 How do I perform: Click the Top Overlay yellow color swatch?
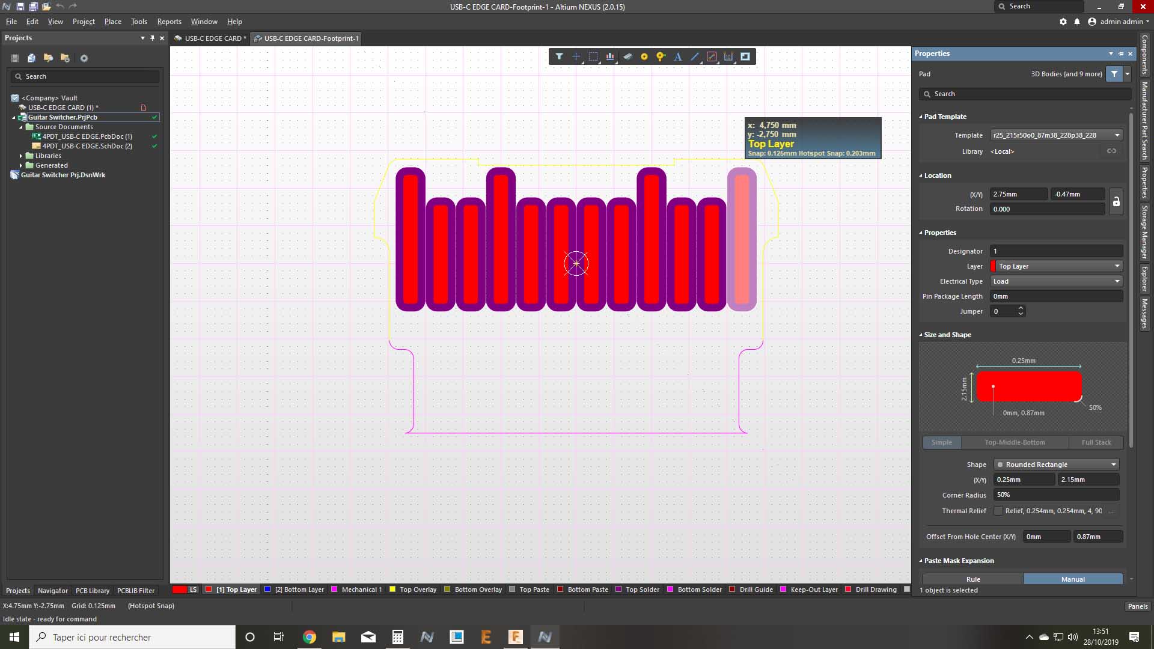(392, 590)
